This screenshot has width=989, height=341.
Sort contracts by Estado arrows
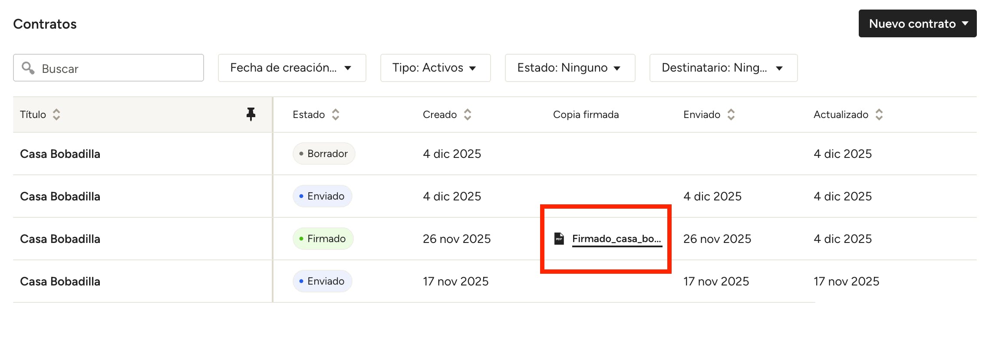coord(336,115)
